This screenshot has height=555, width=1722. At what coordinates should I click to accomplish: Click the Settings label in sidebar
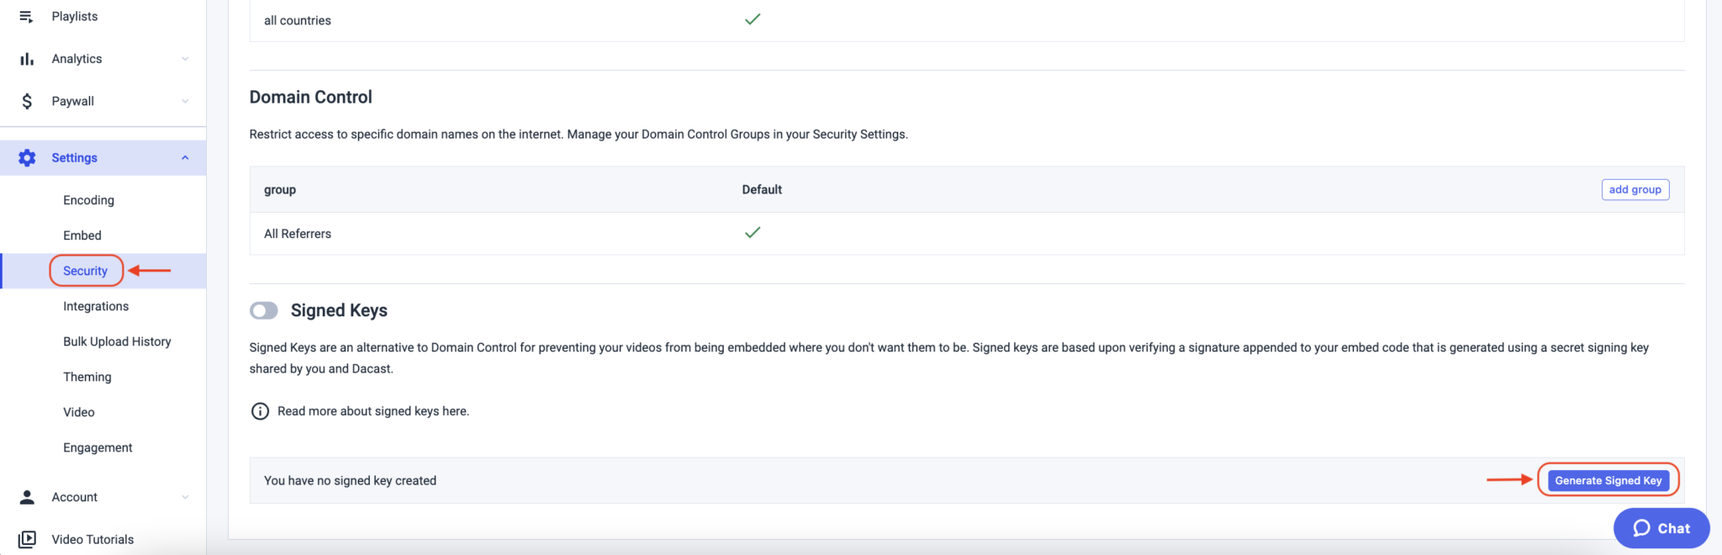coord(74,158)
